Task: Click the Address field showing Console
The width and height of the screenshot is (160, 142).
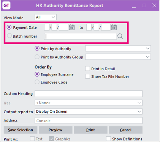Action: click(x=89, y=121)
